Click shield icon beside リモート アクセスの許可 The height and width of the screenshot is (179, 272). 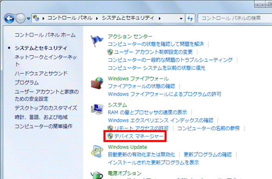tap(110, 128)
